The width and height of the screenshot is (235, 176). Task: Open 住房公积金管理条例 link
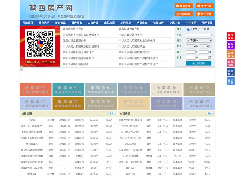coord(74,40)
